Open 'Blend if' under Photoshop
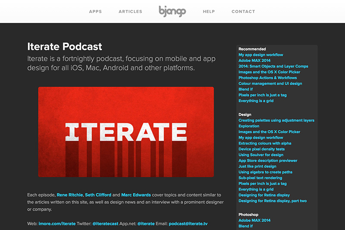 [245, 226]
